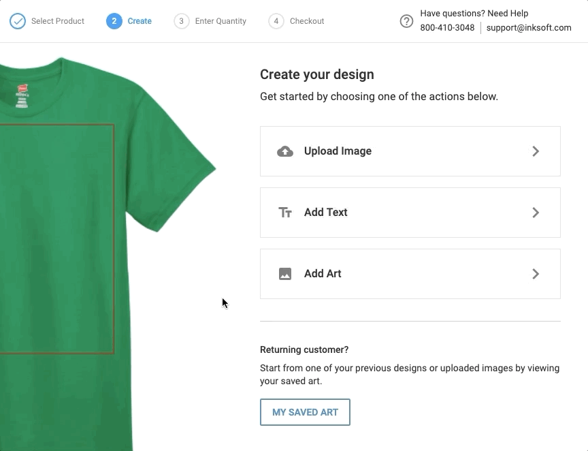
Task: Click the MY SAVED ART button
Action: pyautogui.click(x=305, y=412)
